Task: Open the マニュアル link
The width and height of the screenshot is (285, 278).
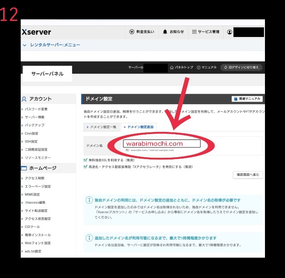Action: point(207,67)
